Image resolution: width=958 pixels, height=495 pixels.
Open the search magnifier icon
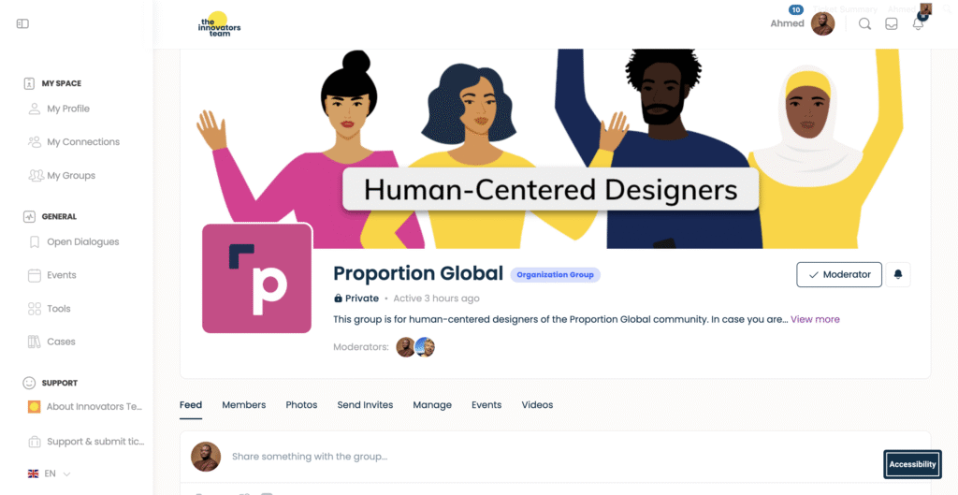864,23
